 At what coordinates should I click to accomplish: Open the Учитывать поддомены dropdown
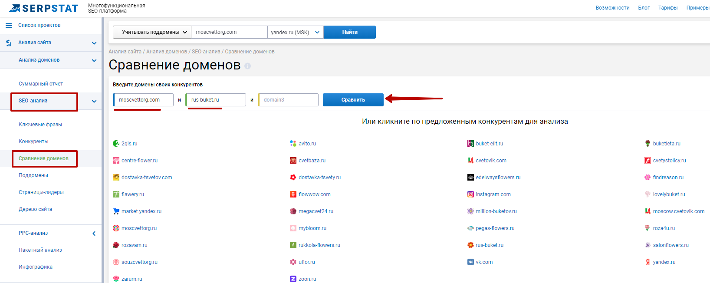pos(152,32)
